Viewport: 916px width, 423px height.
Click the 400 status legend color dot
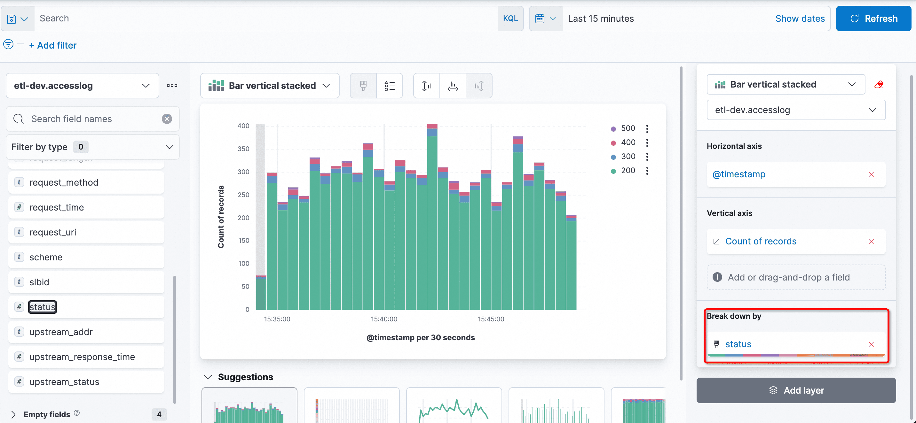click(613, 143)
